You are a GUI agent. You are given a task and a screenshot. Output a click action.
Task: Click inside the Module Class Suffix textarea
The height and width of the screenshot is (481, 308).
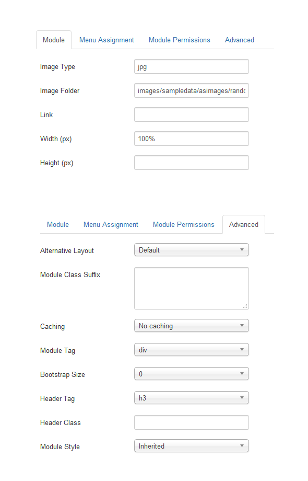click(192, 289)
